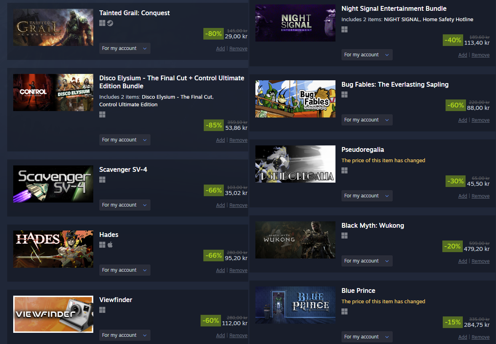
Task: Open the Disco Elysium and Control bundle title
Action: tap(172, 82)
